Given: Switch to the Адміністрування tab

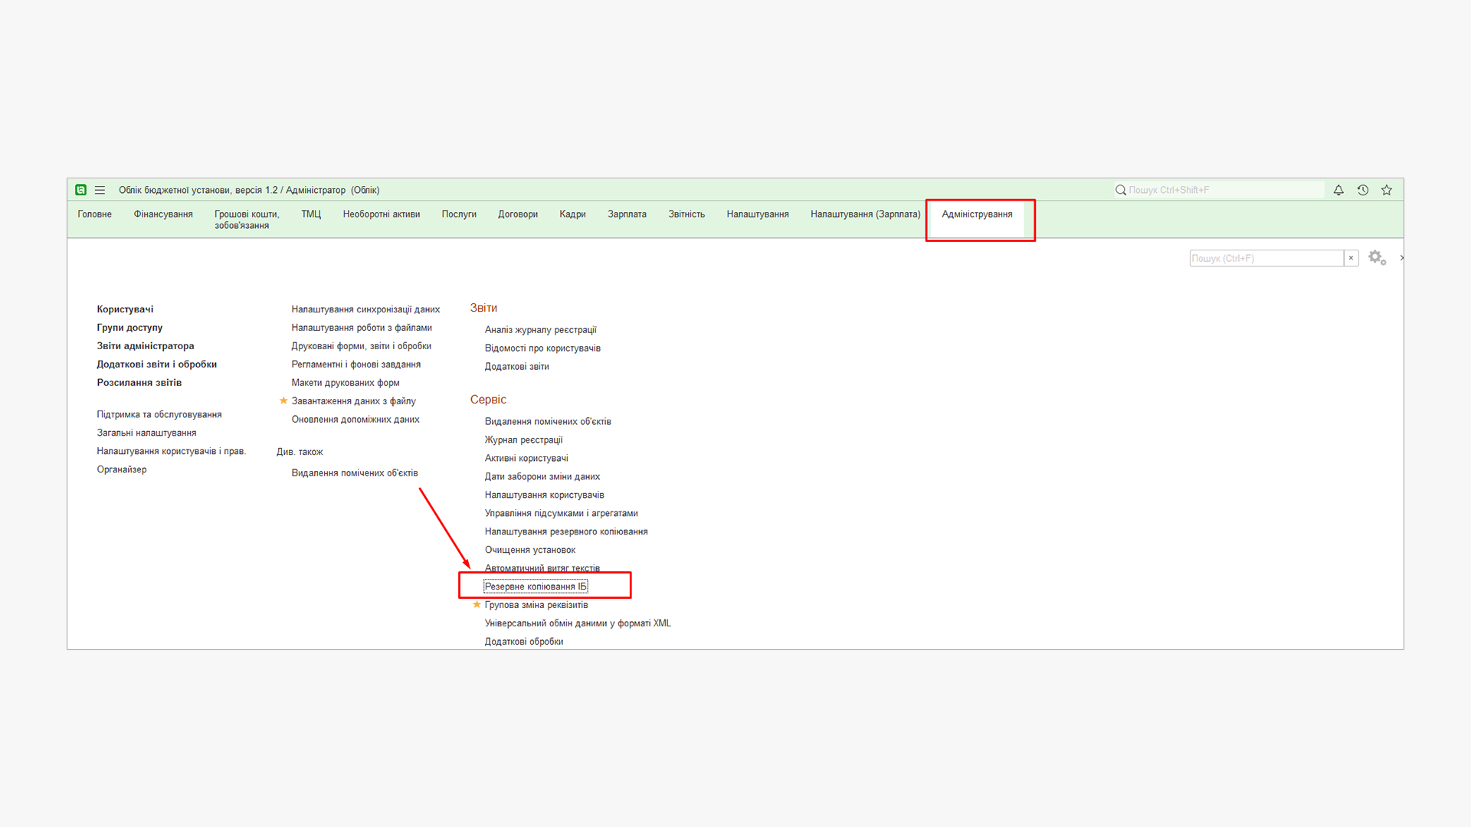Looking at the screenshot, I should coord(977,214).
